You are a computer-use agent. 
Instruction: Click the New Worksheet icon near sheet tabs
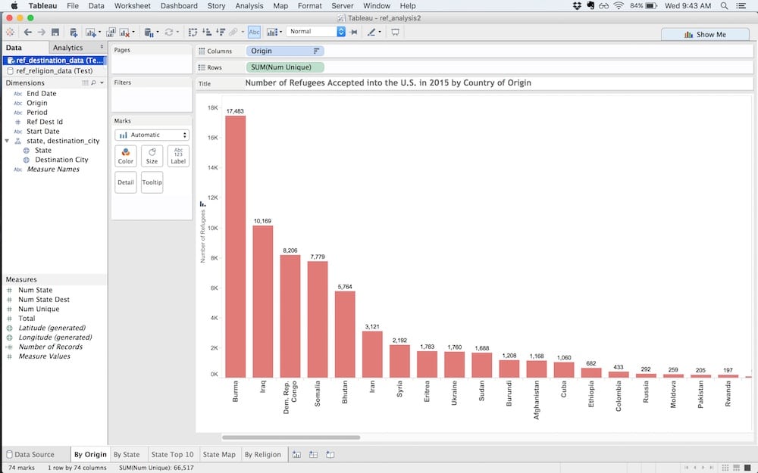click(296, 454)
